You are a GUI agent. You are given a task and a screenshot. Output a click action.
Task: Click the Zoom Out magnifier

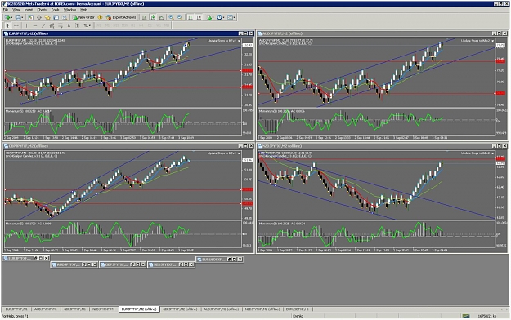point(180,17)
